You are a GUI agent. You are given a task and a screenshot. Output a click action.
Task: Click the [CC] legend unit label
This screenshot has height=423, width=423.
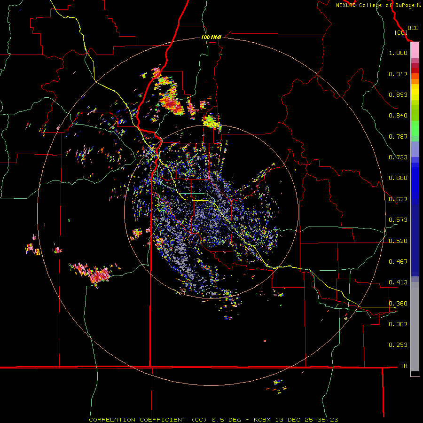click(x=401, y=32)
